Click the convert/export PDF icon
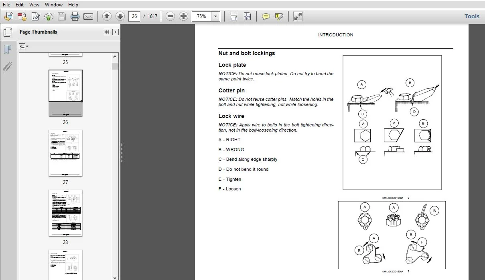This screenshot has height=280, width=485. point(22,16)
